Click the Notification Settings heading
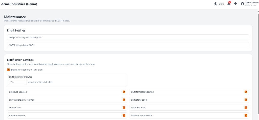Image resolution: width=259 pixels, height=120 pixels. tap(20, 60)
